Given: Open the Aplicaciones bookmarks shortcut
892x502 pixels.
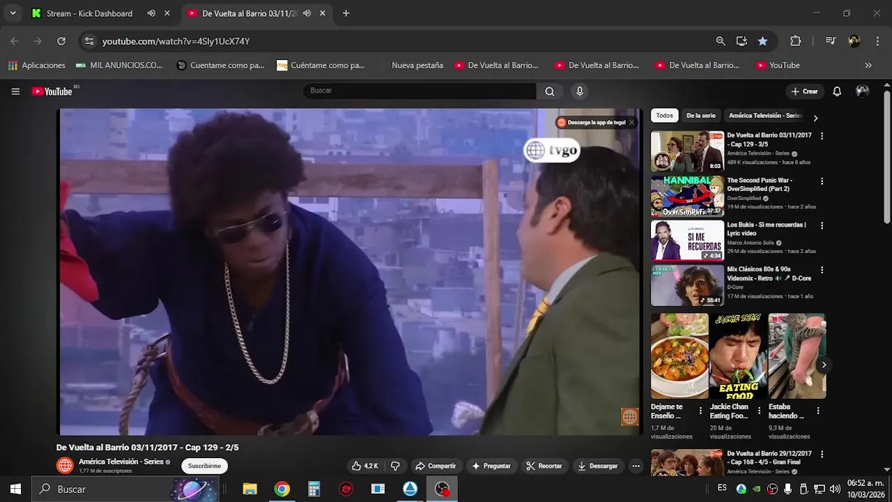Looking at the screenshot, I should [x=36, y=65].
